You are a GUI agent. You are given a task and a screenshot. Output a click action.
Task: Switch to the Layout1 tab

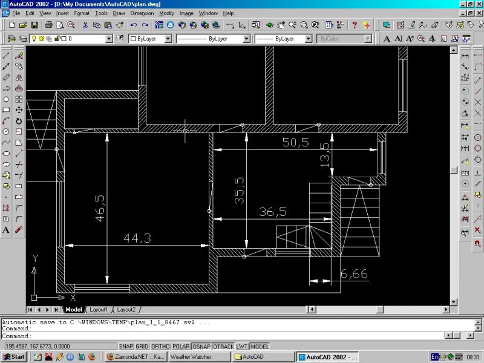(99, 309)
